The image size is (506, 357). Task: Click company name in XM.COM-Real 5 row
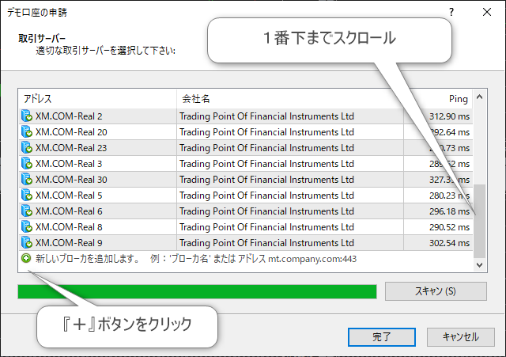(267, 196)
